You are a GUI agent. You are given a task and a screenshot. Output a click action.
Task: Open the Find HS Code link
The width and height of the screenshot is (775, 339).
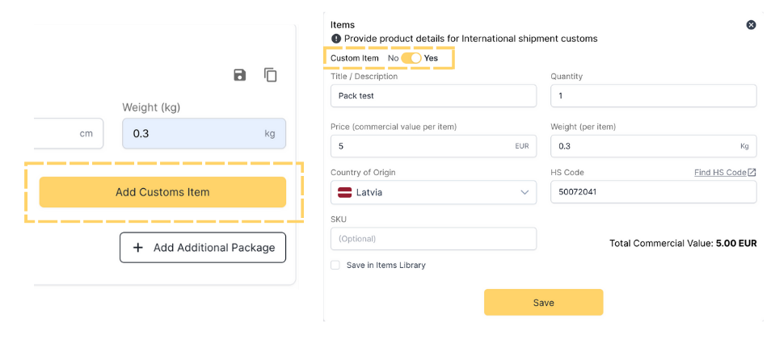tap(720, 172)
